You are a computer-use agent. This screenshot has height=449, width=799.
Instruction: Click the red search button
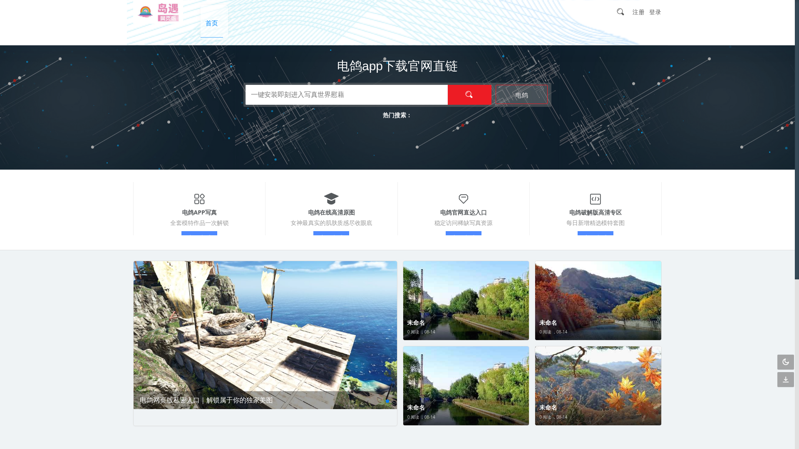point(469,95)
